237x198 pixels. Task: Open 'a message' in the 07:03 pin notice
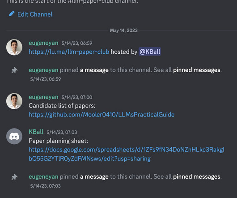[x=94, y=176]
